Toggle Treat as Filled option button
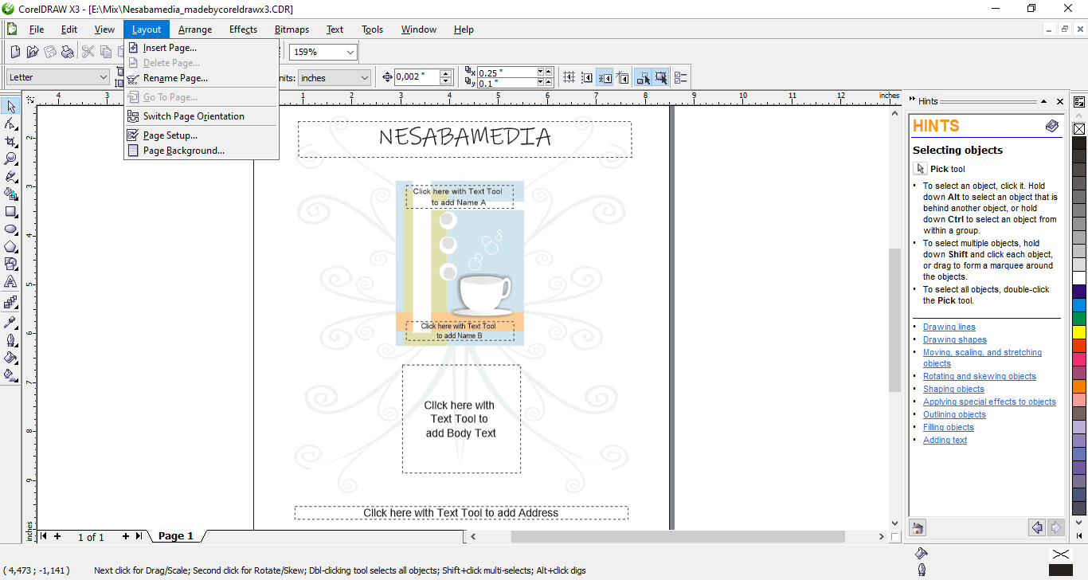 tap(660, 77)
